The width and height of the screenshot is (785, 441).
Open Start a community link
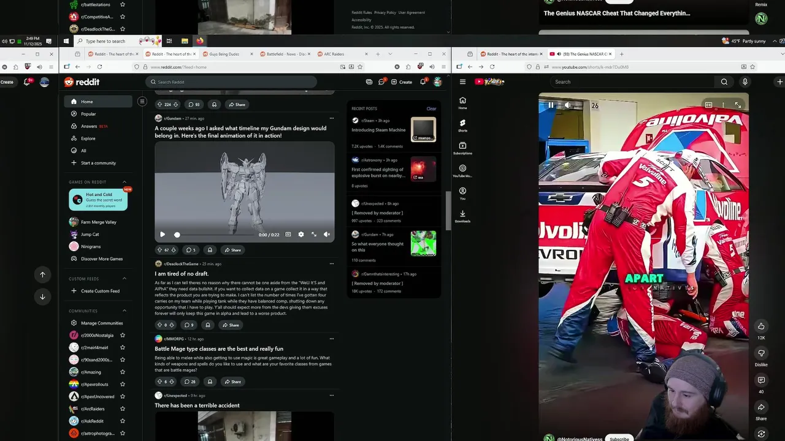(98, 163)
